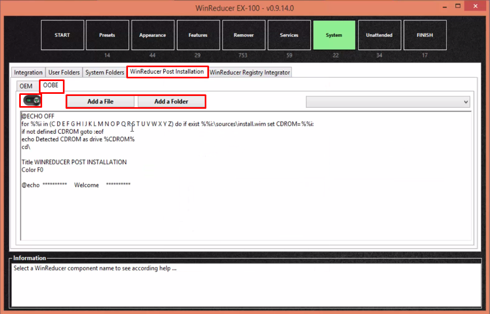
Task: Open the Presets section
Action: pos(107,35)
